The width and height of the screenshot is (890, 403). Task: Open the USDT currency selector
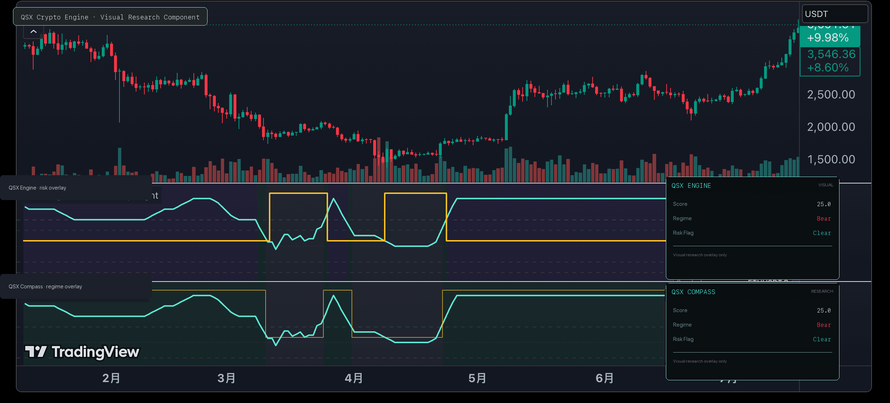coord(834,14)
